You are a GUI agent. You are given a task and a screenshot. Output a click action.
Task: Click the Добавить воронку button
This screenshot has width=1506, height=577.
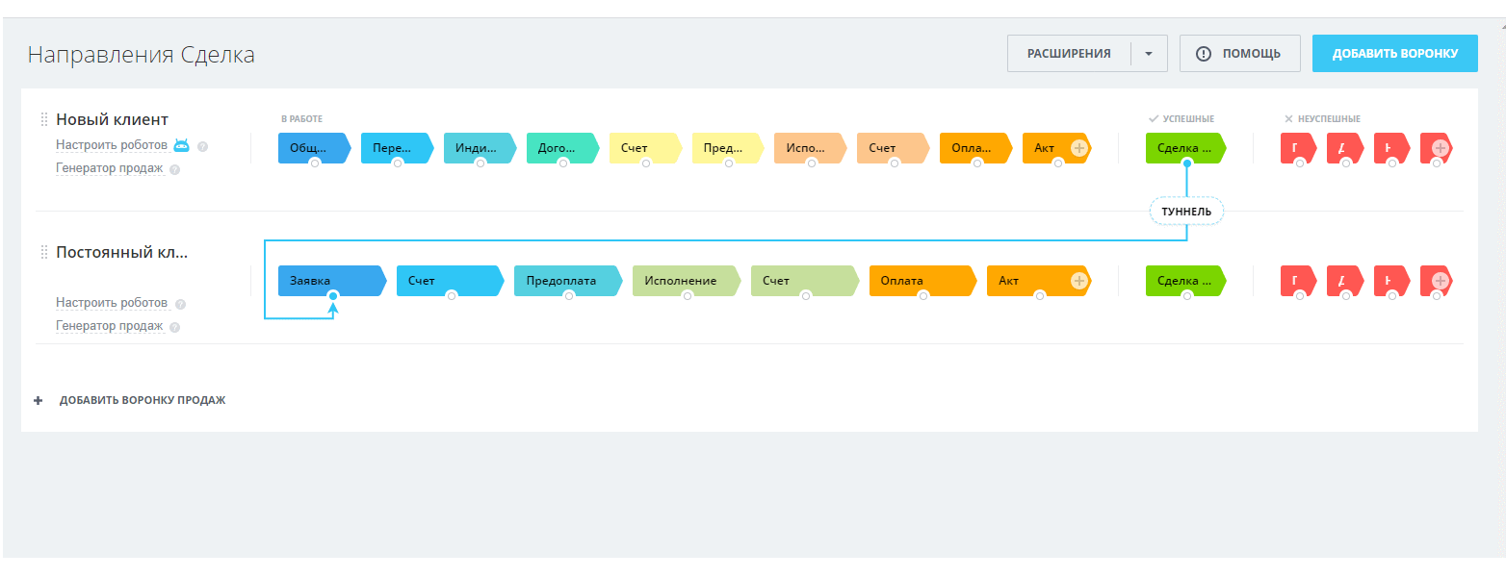1394,54
